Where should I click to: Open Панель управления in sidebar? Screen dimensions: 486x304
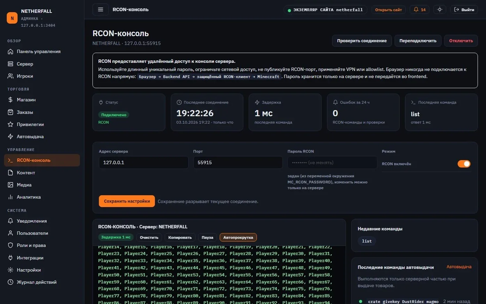[x=42, y=51]
